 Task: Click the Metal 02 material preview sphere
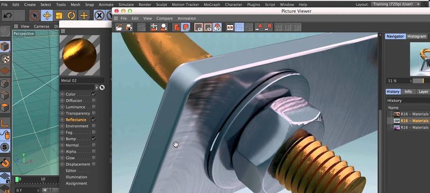(x=79, y=55)
